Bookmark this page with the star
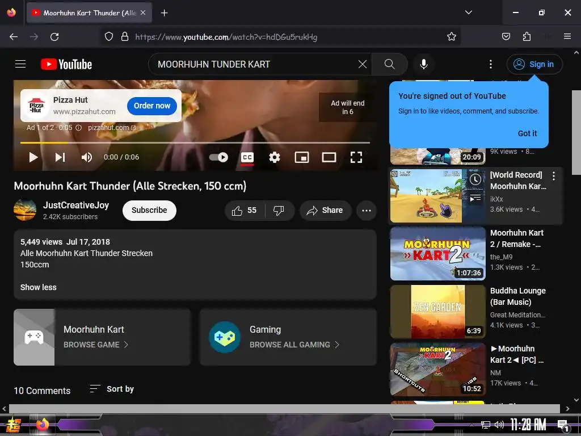 451,36
